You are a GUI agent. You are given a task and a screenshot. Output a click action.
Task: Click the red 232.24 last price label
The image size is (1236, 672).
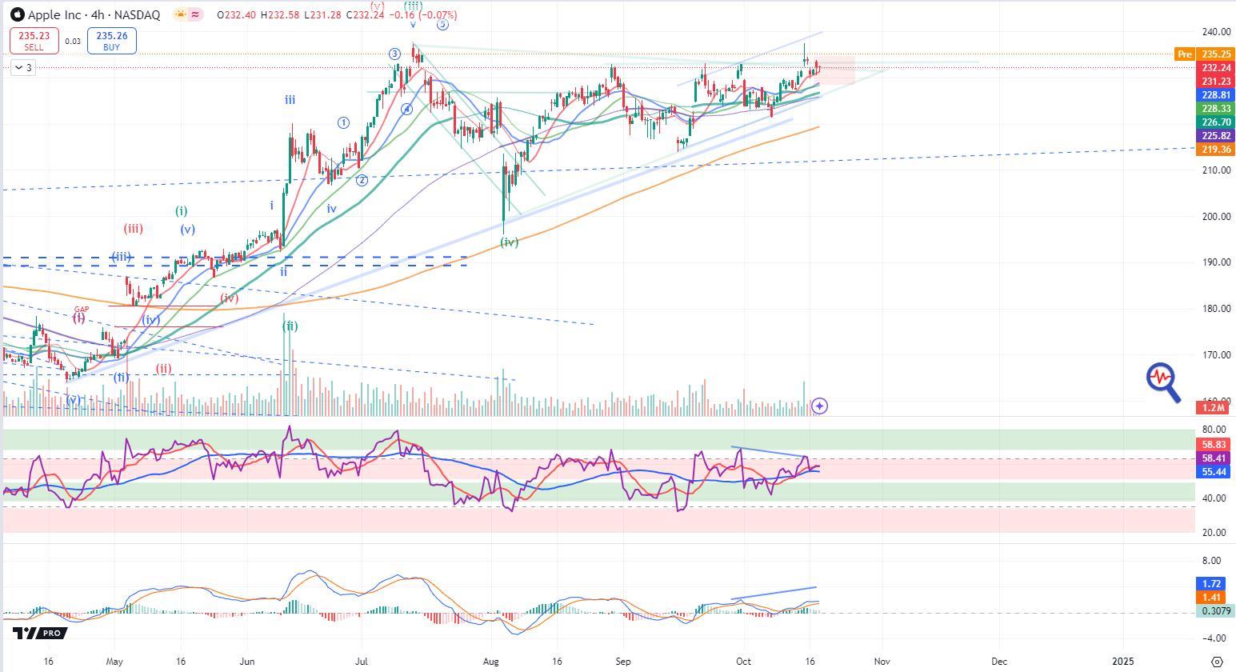click(1216, 68)
